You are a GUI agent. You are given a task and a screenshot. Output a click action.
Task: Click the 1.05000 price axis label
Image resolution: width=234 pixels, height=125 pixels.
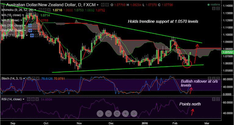(x=228, y=71)
